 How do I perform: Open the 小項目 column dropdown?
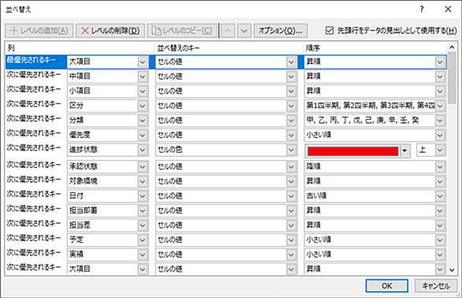143,91
